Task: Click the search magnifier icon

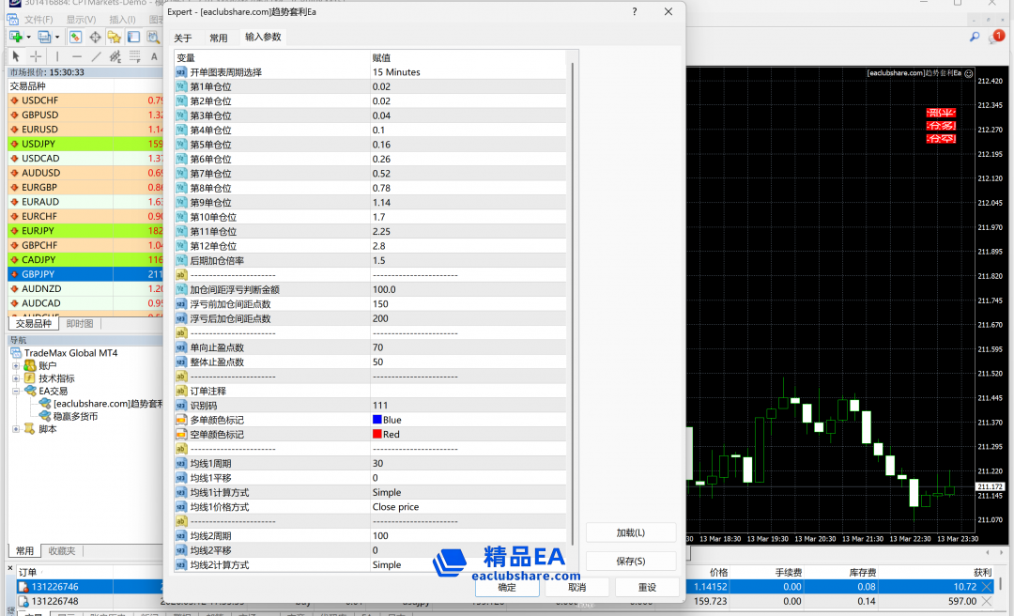Action: (x=975, y=37)
